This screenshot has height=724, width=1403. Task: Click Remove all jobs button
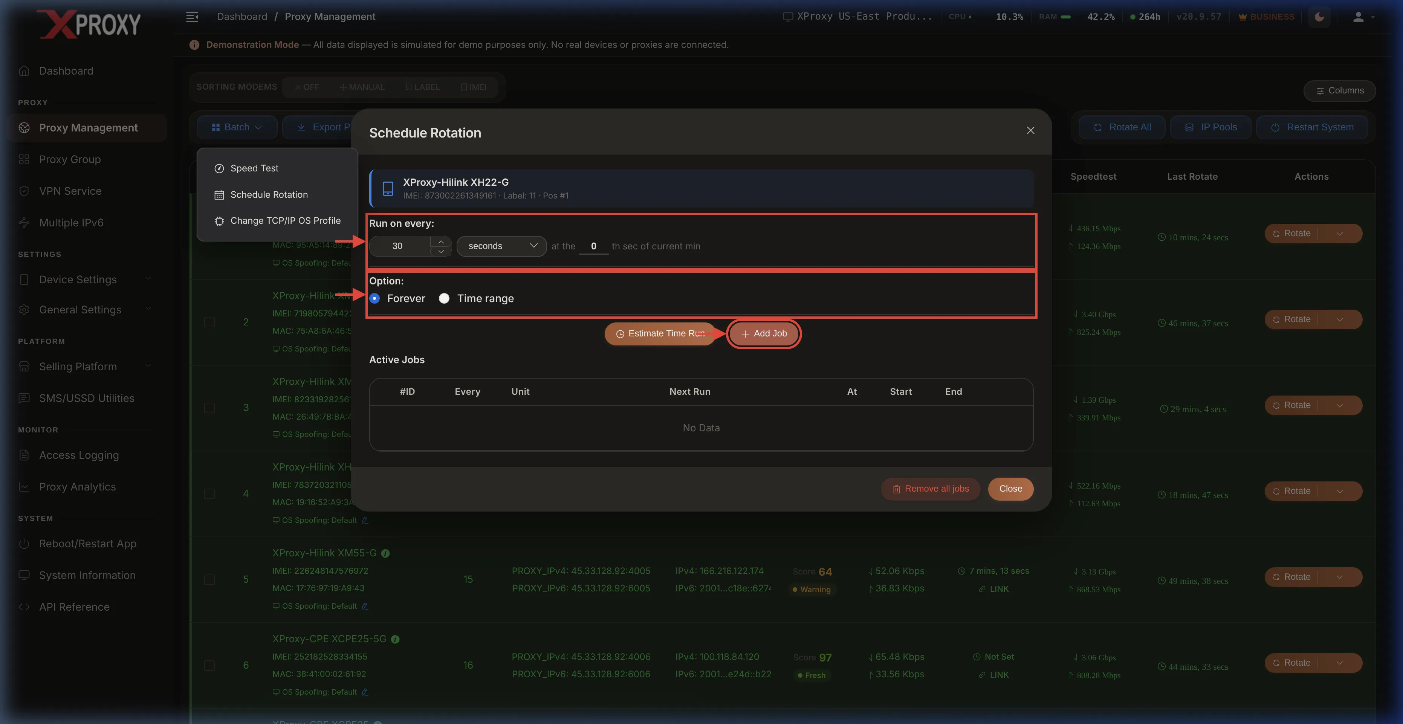tap(931, 489)
